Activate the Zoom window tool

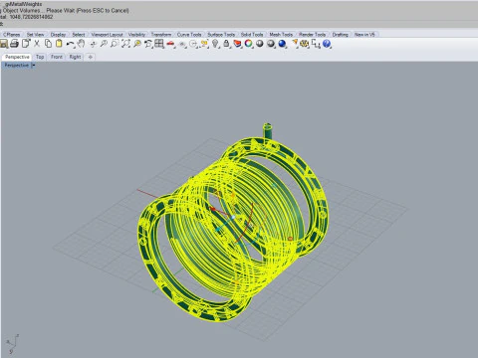click(x=115, y=44)
